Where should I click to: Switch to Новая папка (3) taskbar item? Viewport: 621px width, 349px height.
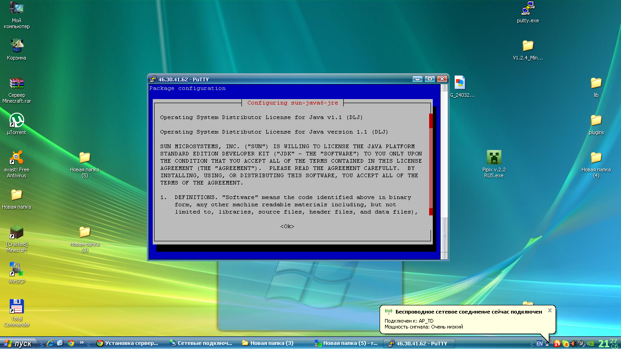[274, 343]
